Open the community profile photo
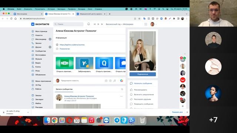The image size is (237, 133). click(x=143, y=51)
